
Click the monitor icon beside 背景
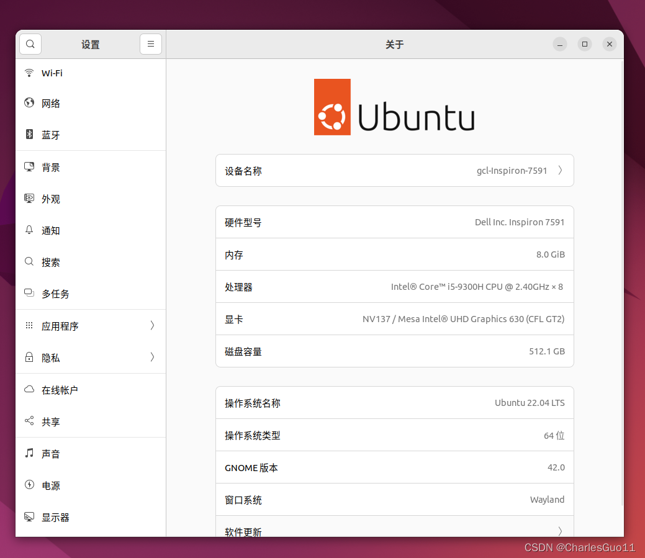point(29,166)
